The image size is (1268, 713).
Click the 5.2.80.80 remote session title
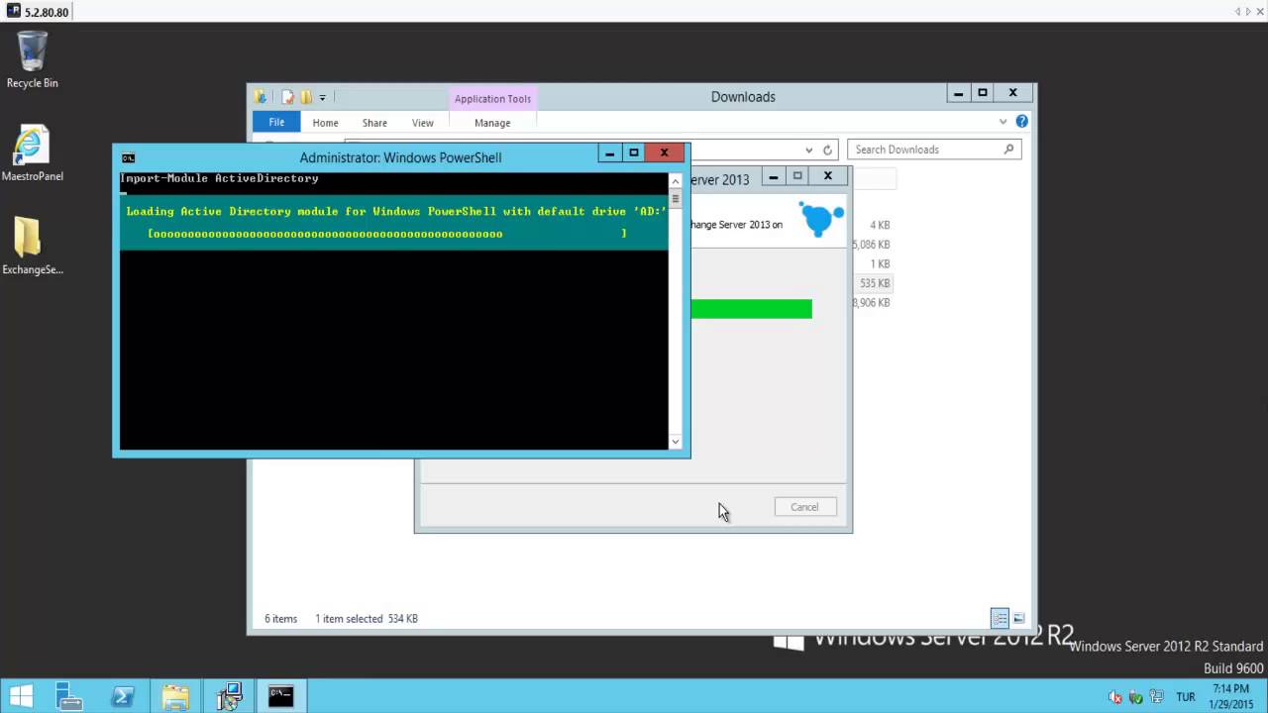click(47, 12)
